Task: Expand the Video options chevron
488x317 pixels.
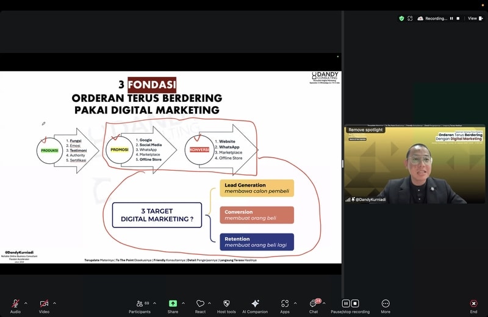Action: pyautogui.click(x=54, y=303)
